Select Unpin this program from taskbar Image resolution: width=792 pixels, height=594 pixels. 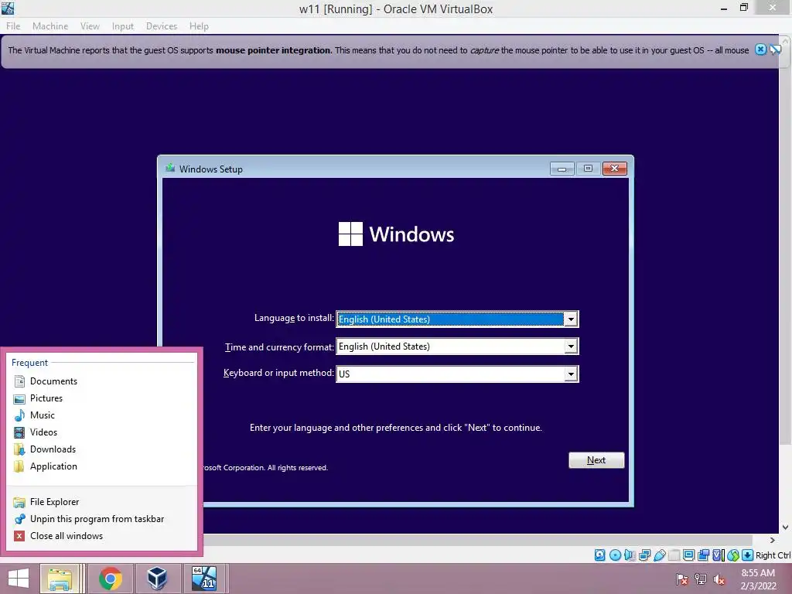[x=101, y=519]
